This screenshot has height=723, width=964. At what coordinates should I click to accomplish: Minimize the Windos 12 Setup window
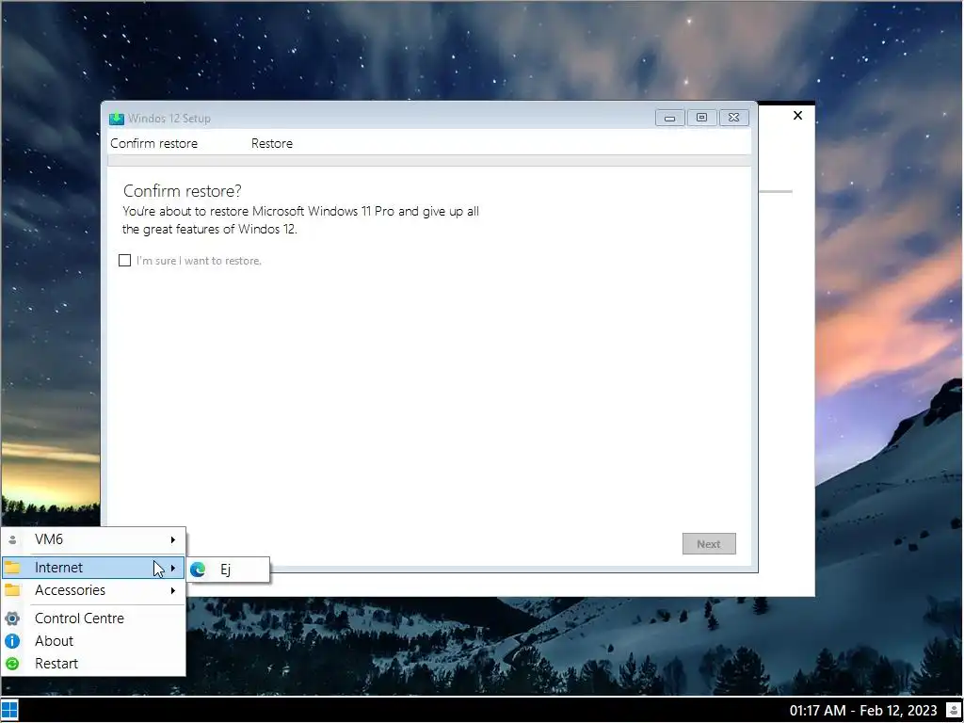click(x=670, y=118)
